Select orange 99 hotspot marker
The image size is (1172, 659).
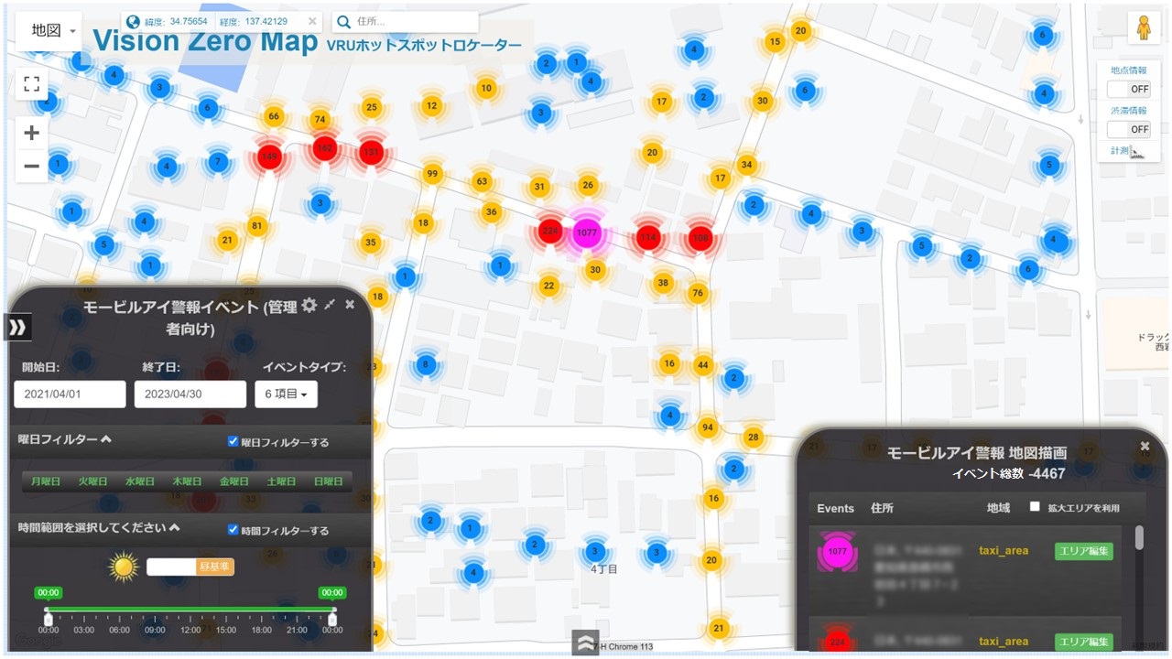click(x=432, y=174)
